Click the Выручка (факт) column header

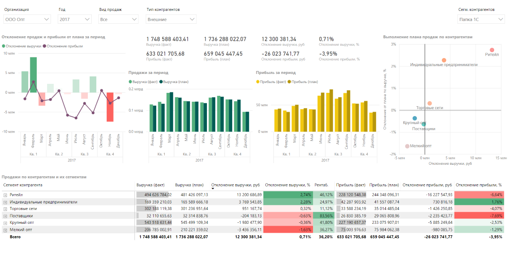tap(150, 185)
